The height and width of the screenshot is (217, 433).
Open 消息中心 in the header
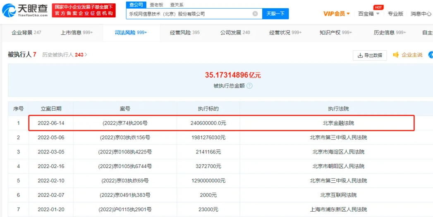tap(421, 14)
